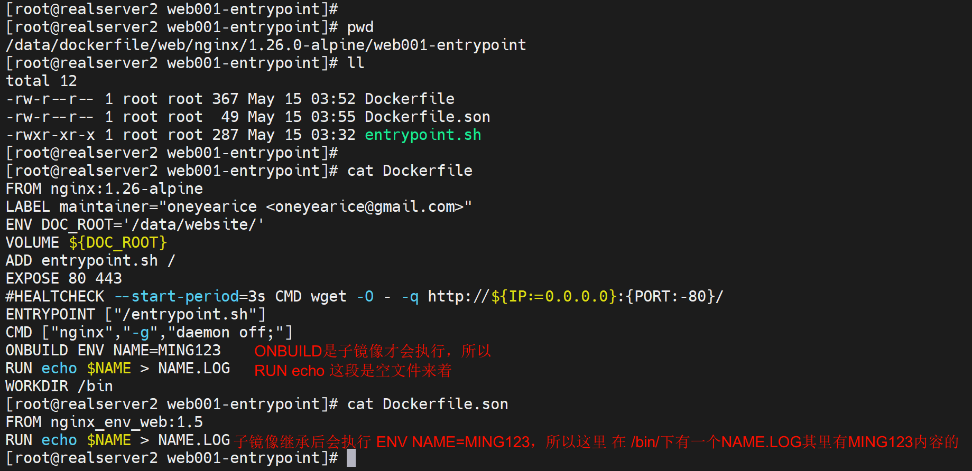Click the red annotation starting with ONBUILD
Screen dimensions: 972x471
[372, 351]
